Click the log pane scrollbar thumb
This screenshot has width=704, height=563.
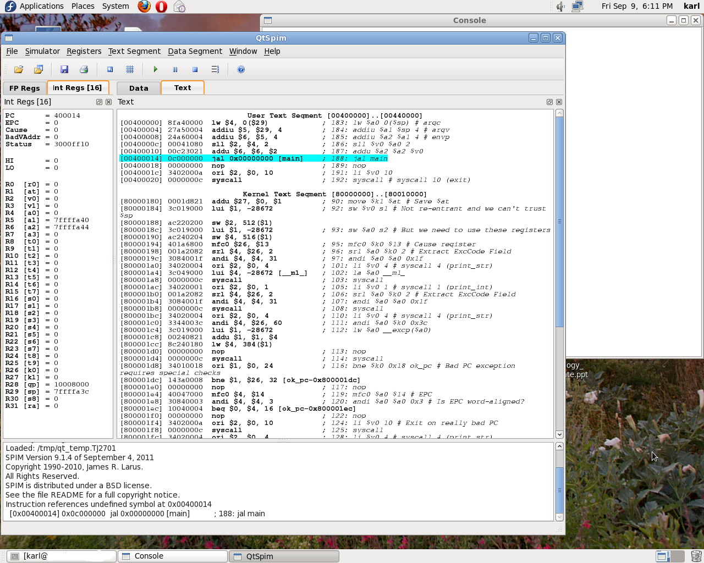[x=559, y=490]
